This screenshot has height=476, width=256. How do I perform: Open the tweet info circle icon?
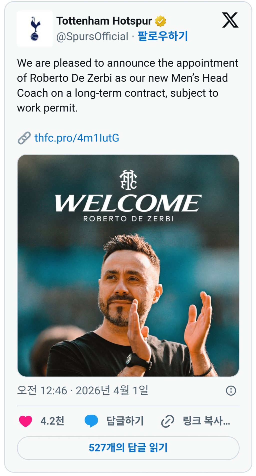pos(231,391)
